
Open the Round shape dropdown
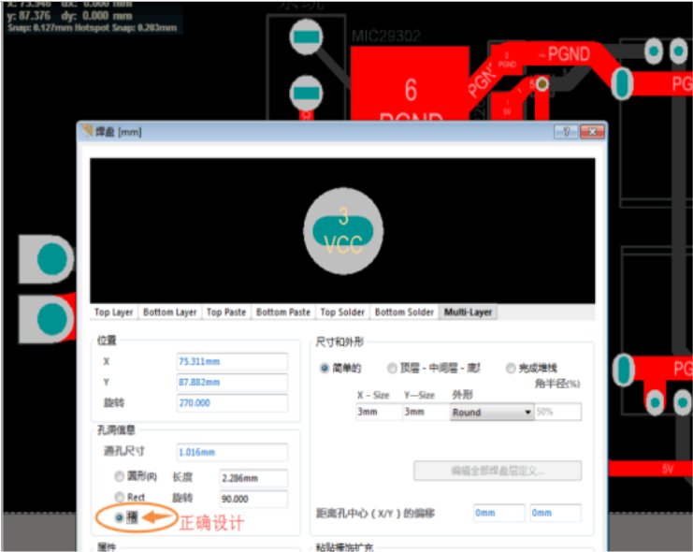point(527,412)
